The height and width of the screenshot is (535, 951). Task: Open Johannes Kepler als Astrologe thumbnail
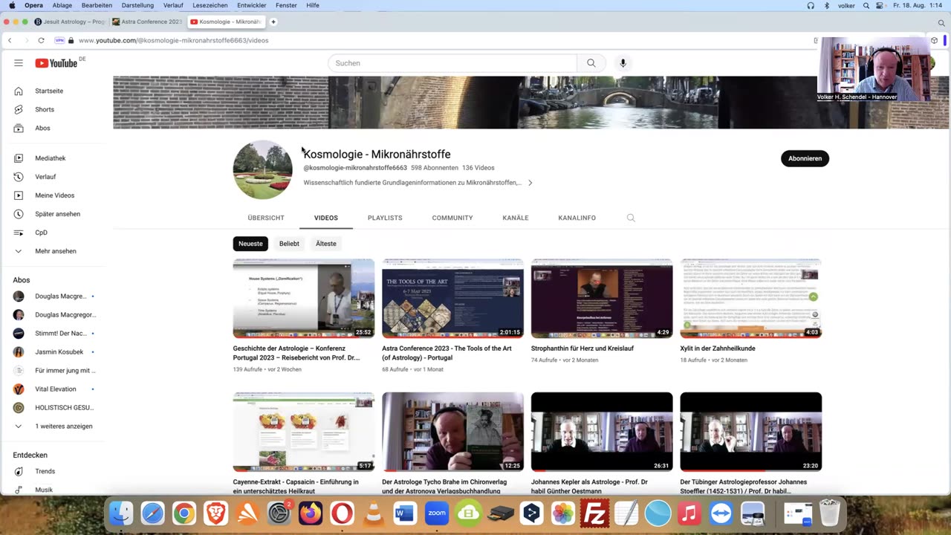602,432
